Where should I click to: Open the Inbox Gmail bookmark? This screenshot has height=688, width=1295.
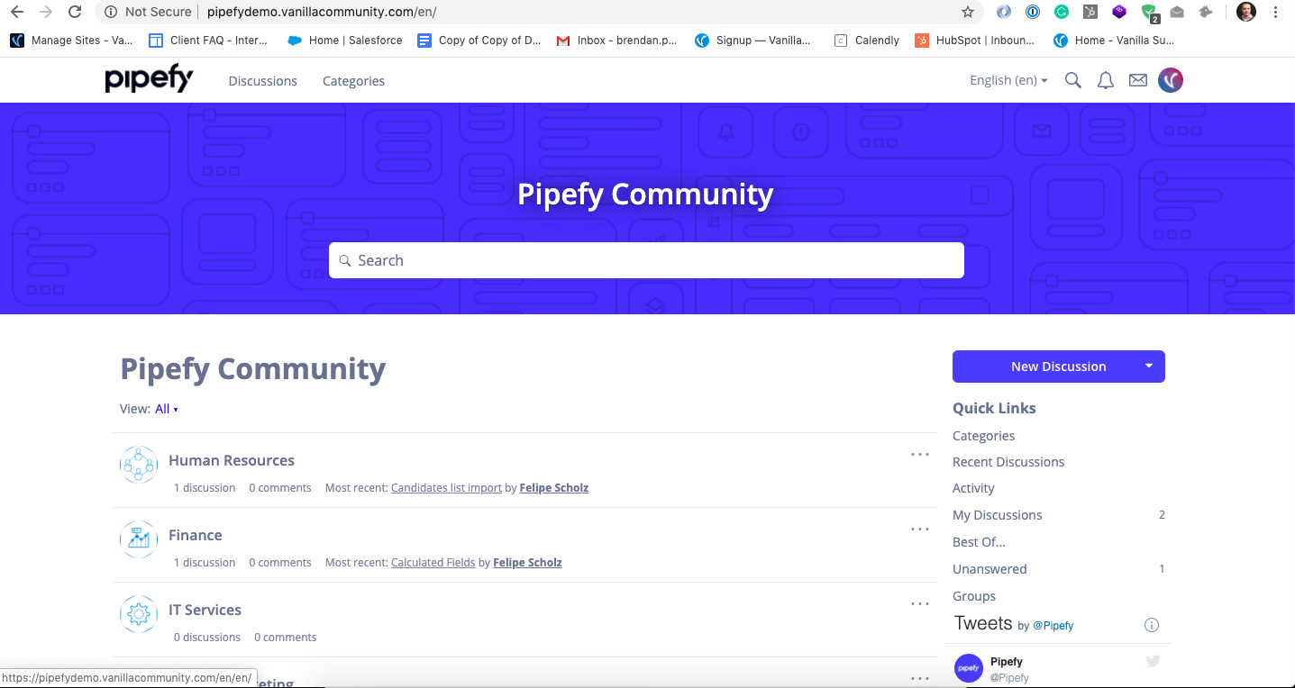pos(616,41)
